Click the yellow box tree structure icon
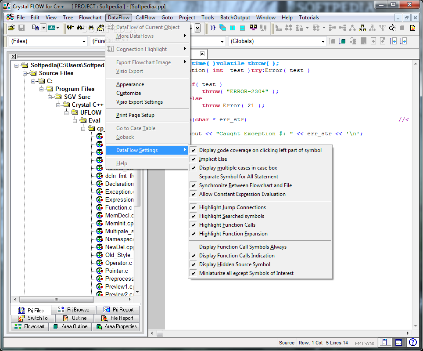Viewport: 423px width, 351px height. pyautogui.click(x=362, y=28)
